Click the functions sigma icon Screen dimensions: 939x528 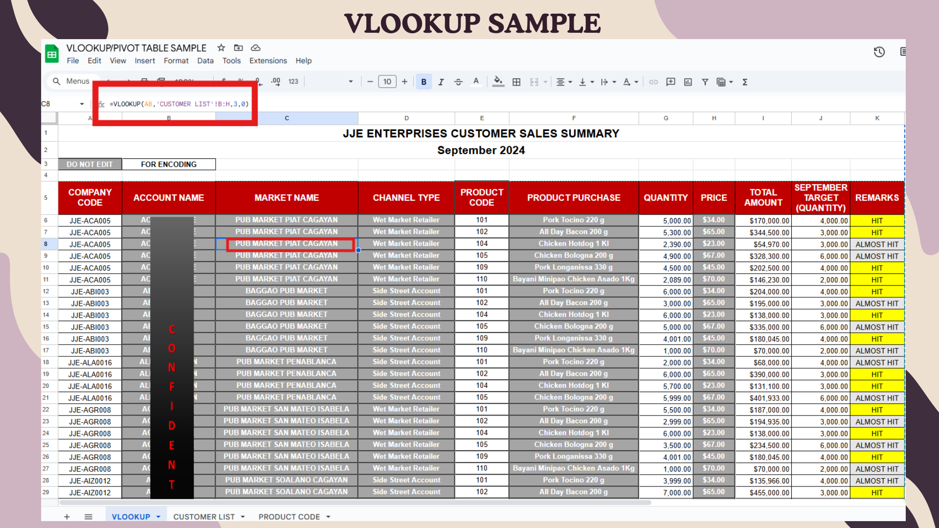(745, 82)
